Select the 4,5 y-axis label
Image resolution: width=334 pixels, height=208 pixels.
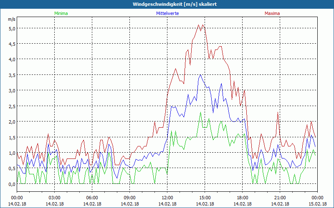12,44
